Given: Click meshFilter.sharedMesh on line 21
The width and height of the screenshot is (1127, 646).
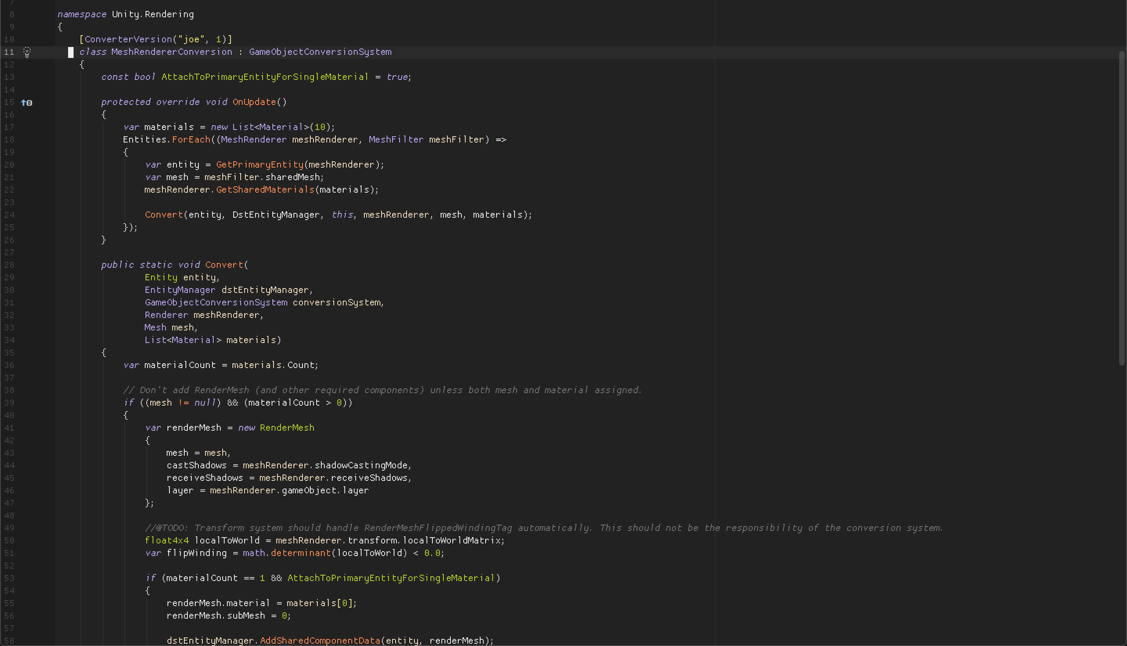Looking at the screenshot, I should pyautogui.click(x=262, y=177).
